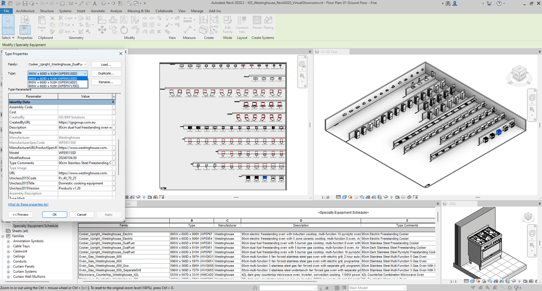Toggle the preview pane with << Preview
542x291 pixels.
click(x=20, y=214)
